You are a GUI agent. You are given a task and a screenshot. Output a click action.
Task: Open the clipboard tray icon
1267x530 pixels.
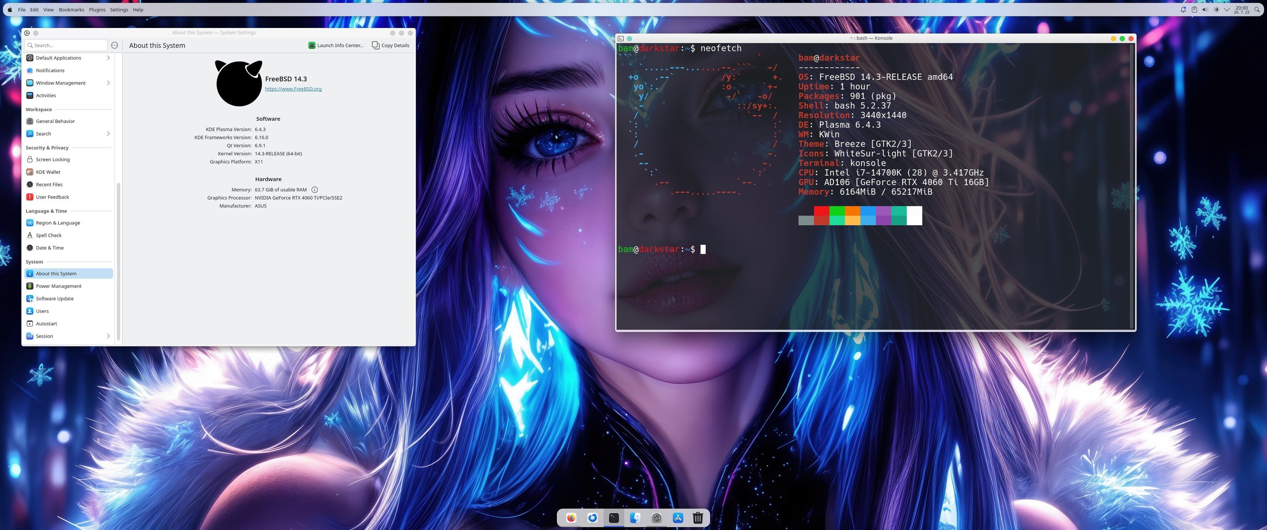(1194, 9)
